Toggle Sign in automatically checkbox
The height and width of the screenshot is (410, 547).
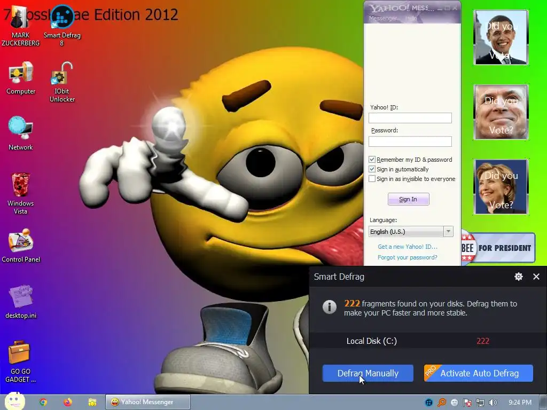(372, 169)
